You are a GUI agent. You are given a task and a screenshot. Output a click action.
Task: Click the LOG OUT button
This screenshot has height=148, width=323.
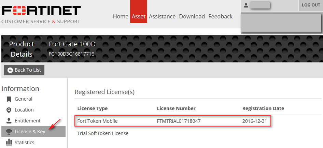(x=311, y=5)
